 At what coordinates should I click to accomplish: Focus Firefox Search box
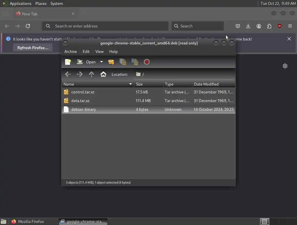pos(198,26)
